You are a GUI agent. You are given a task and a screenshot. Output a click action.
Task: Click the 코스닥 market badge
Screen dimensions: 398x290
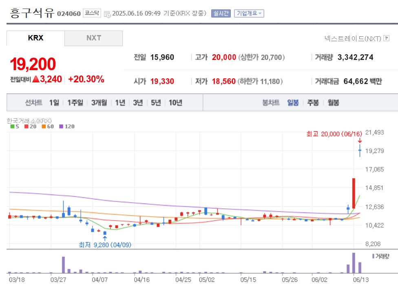[92, 13]
